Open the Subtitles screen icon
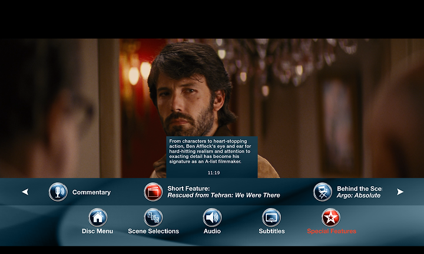Viewport: 424px width, 254px height. tap(271, 217)
